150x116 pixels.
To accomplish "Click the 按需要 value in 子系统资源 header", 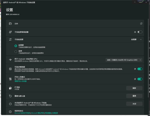I will pos(134,39).
